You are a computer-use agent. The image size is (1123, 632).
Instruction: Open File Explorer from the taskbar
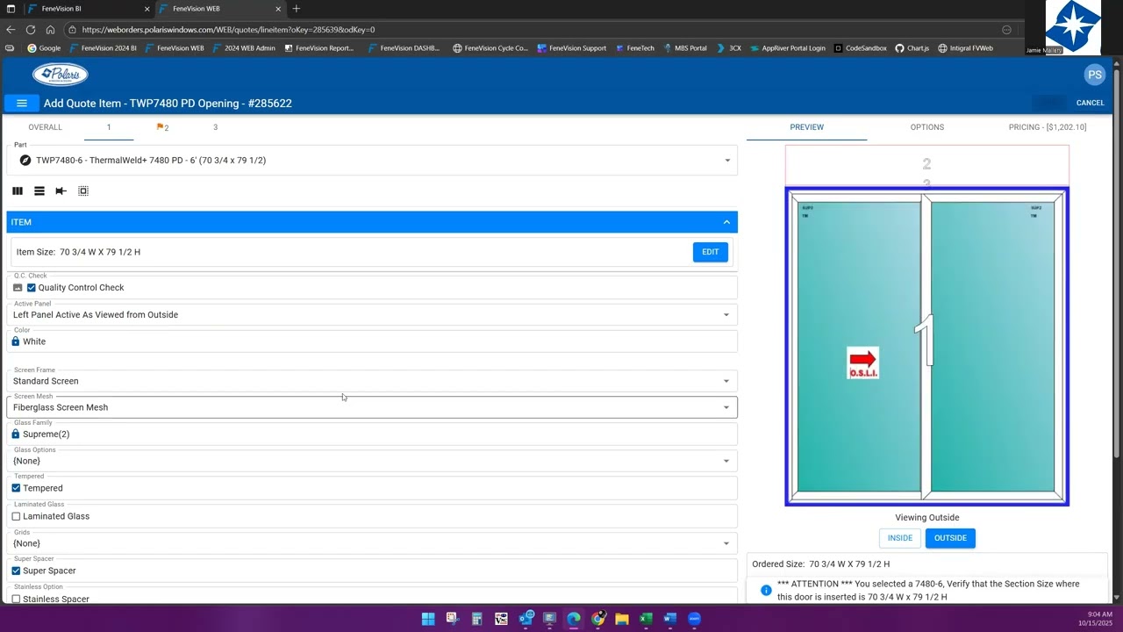pos(622,619)
